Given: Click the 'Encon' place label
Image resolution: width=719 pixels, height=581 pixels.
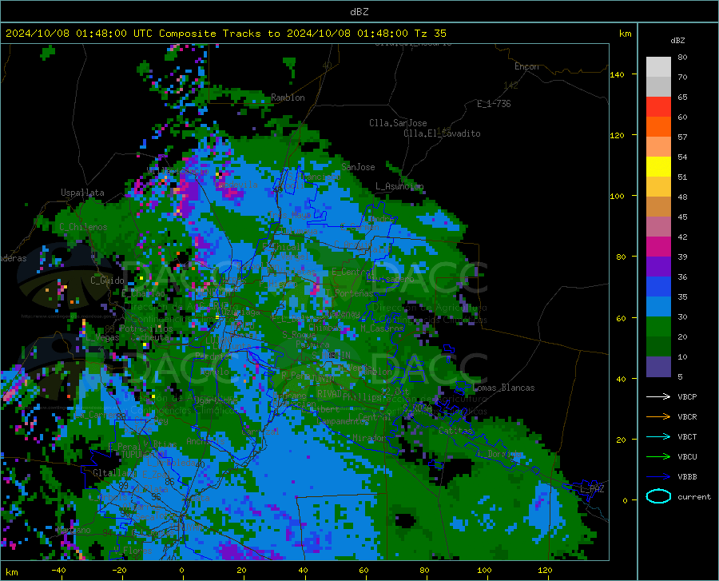Looking at the screenshot, I should point(526,66).
